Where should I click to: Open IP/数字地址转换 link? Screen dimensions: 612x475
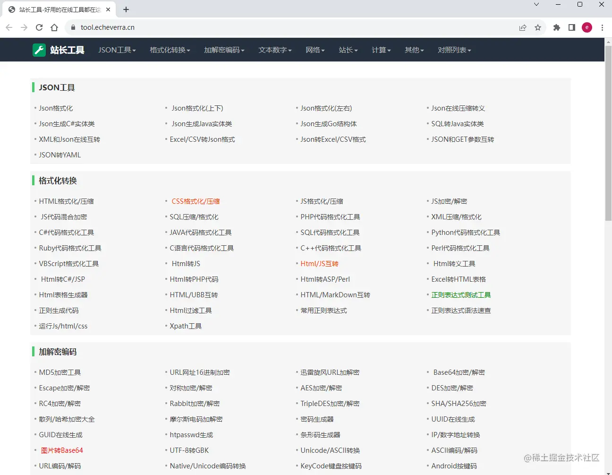coord(456,435)
